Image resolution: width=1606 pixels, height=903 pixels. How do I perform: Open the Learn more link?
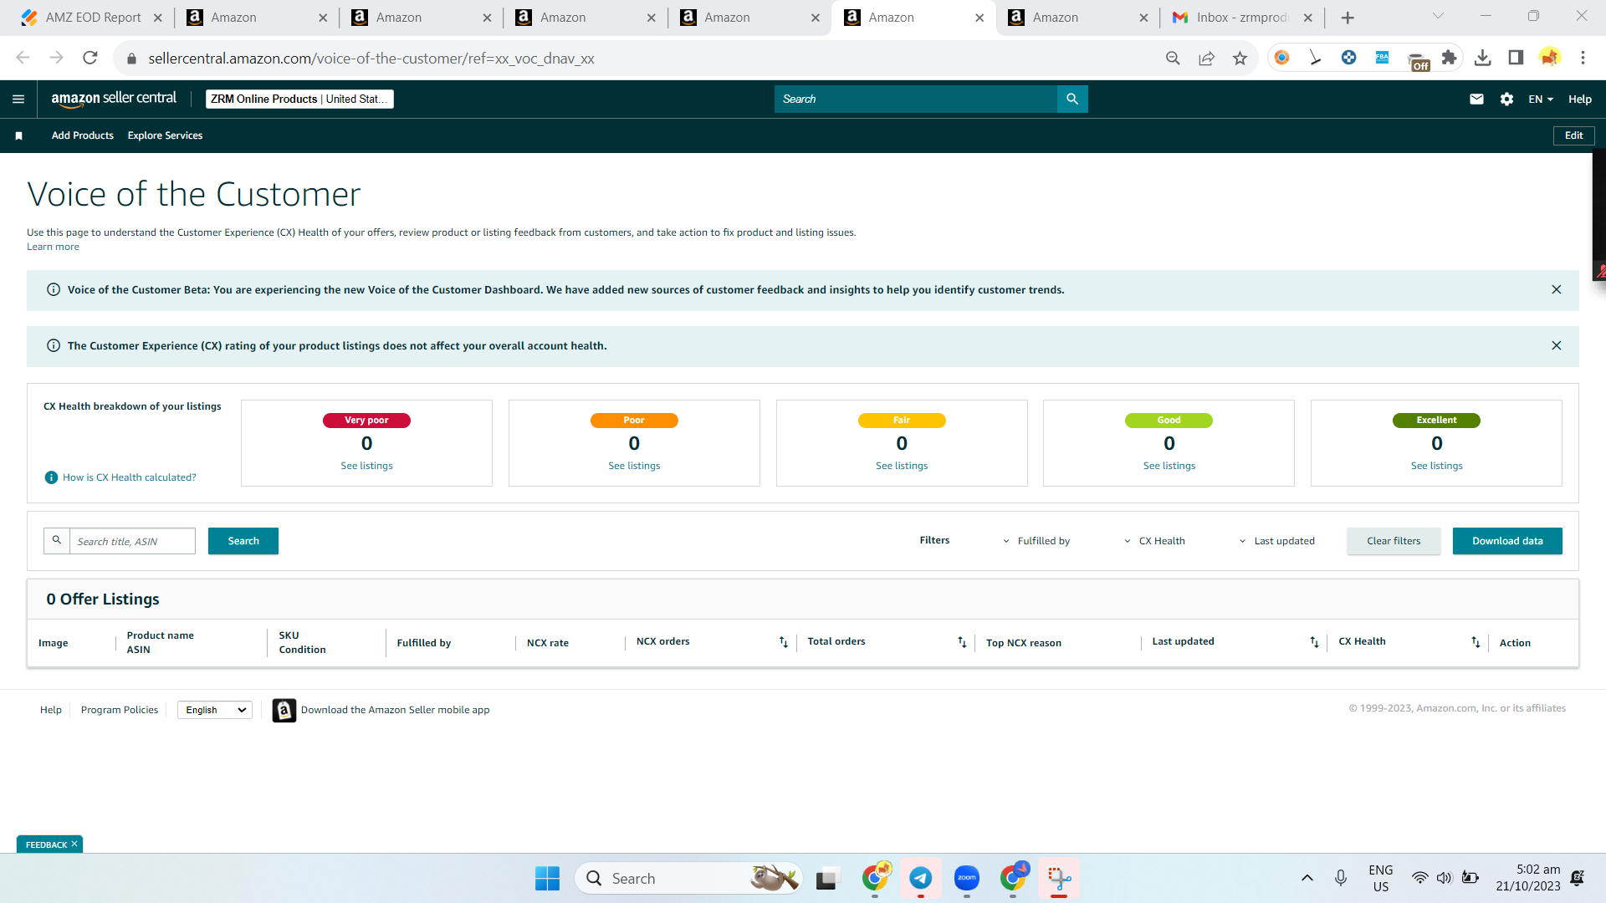click(53, 247)
